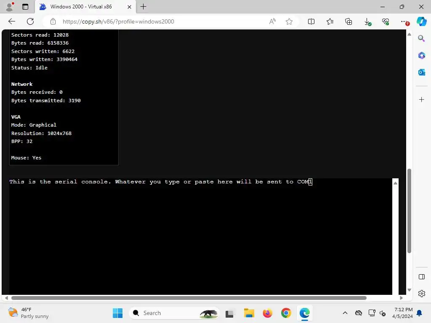
Task: Select the 'Bytes transmitted: 3190' text
Action: [x=46, y=101]
